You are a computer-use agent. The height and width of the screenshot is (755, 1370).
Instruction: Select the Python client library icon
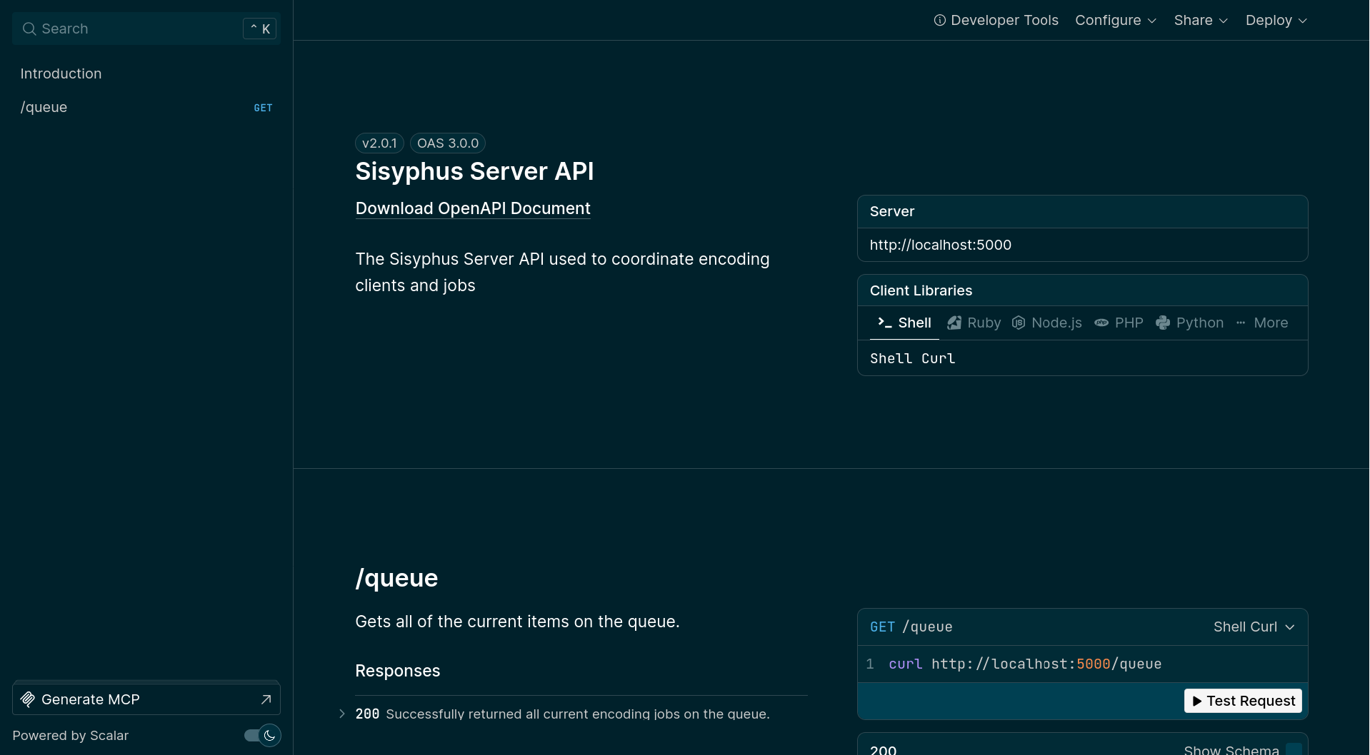[x=1163, y=323]
